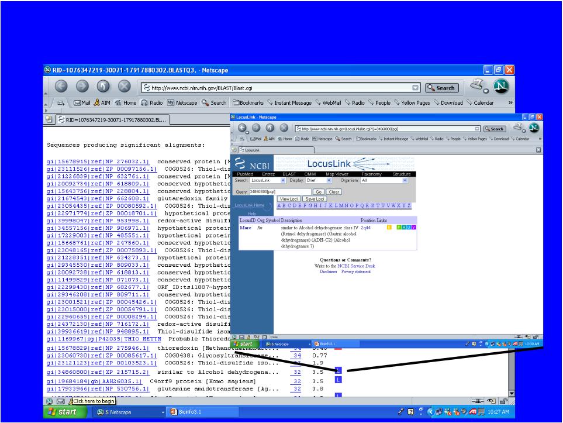Go back in the BLAST results window

point(61,86)
